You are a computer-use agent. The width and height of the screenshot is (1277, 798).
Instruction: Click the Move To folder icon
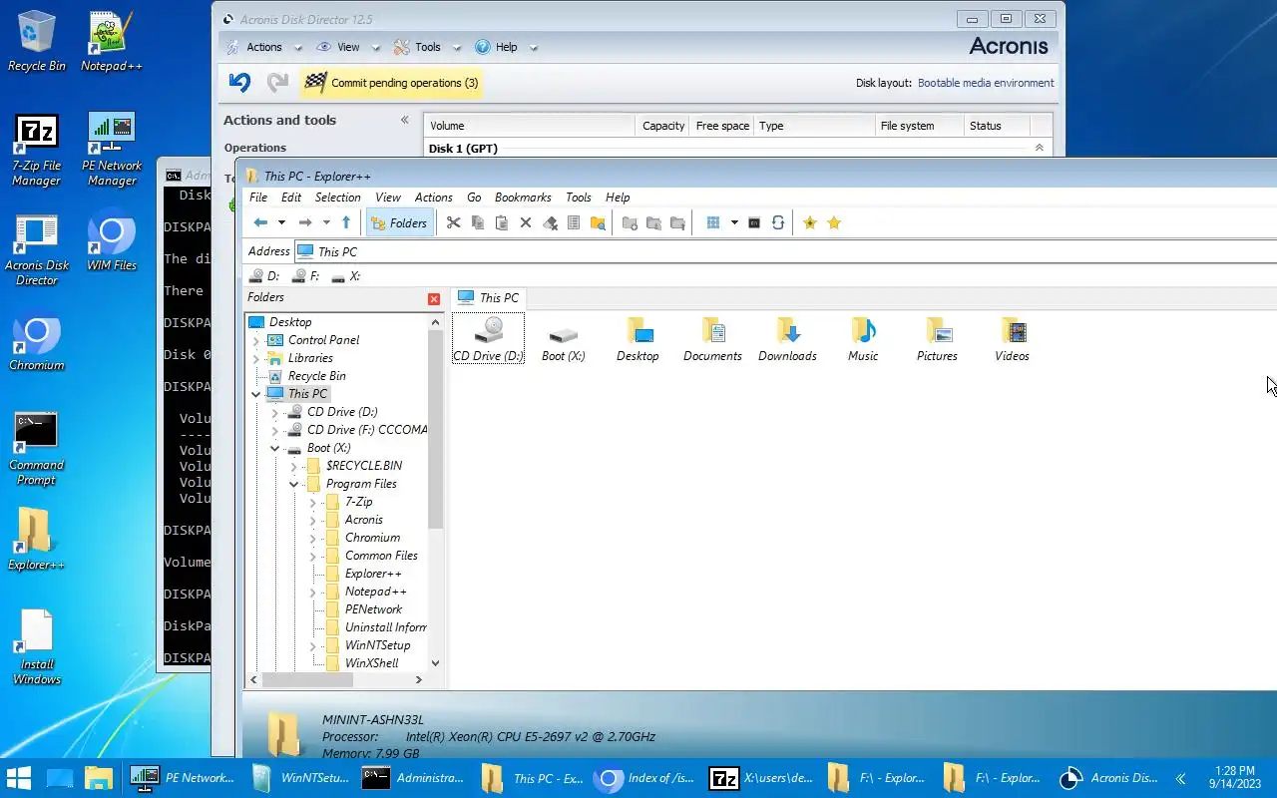pos(677,222)
